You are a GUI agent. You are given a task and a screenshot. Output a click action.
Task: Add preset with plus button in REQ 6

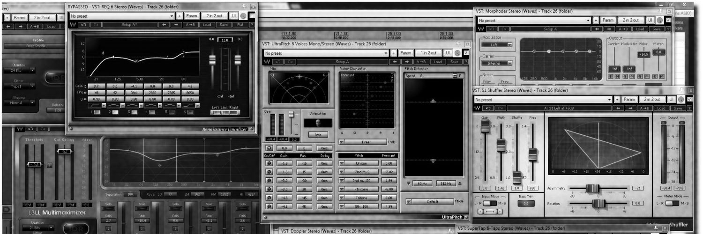point(179,16)
